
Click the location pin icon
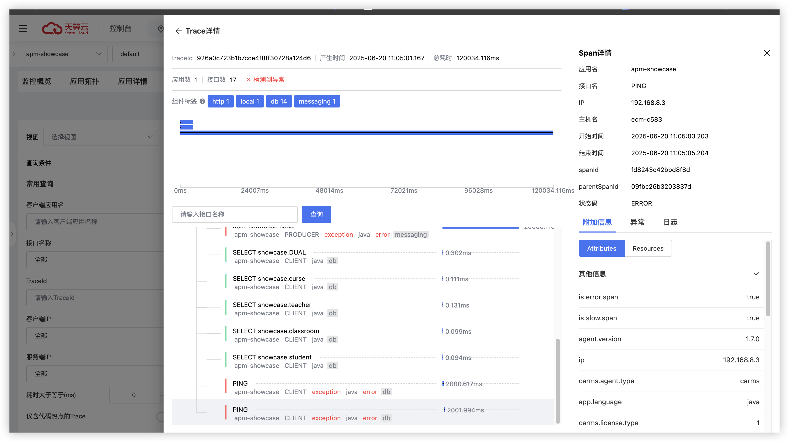(x=160, y=29)
